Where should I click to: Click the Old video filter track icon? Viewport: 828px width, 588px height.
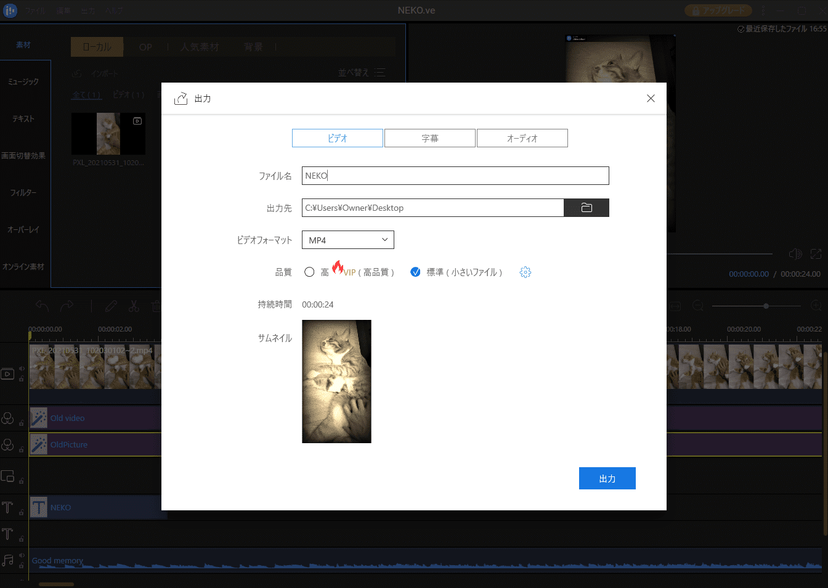tap(7, 418)
